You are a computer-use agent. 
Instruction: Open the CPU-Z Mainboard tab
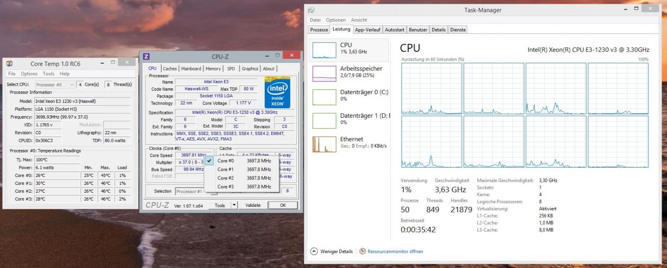[191, 69]
